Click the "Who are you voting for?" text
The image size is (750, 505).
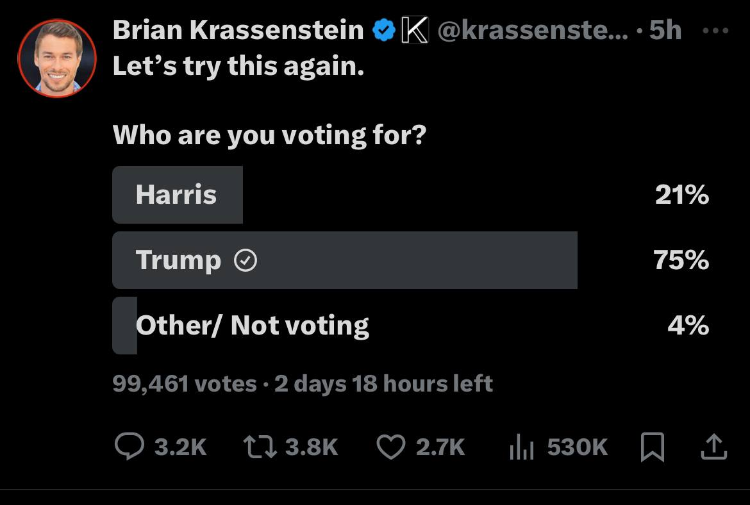coord(269,135)
